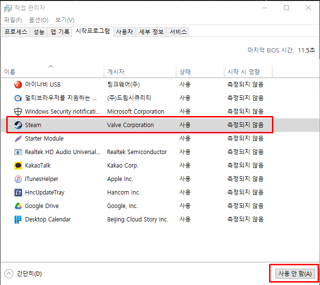
Task: Click 사용 status in KakaoTalk row
Action: click(x=185, y=166)
